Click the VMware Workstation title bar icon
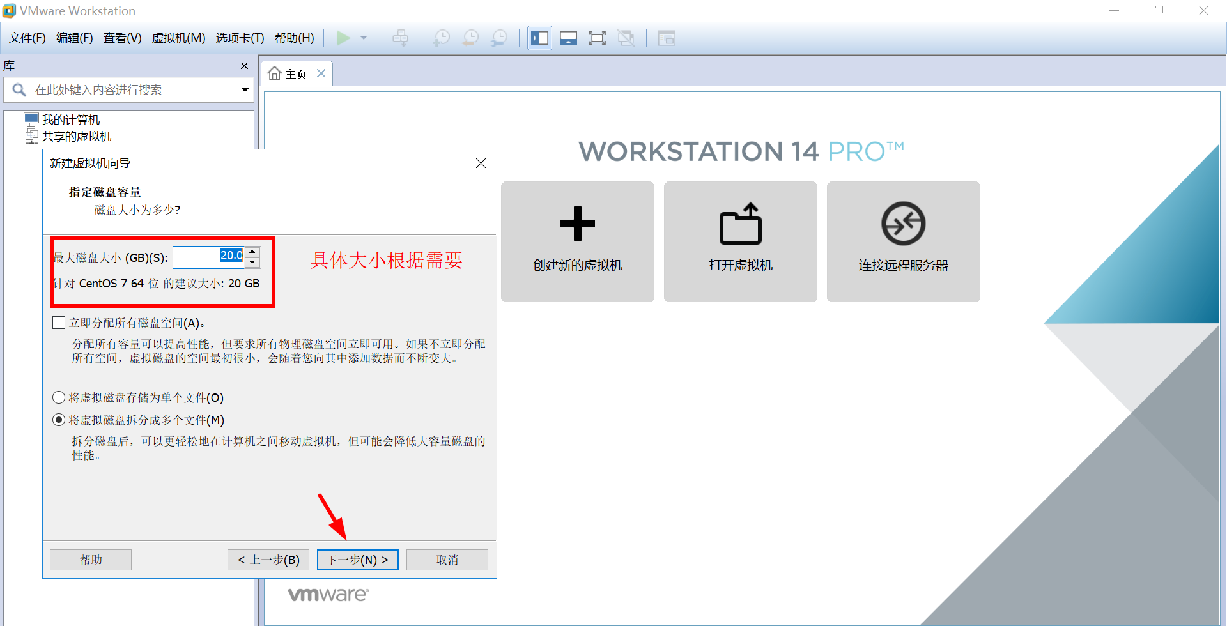The width and height of the screenshot is (1227, 626). click(x=9, y=11)
